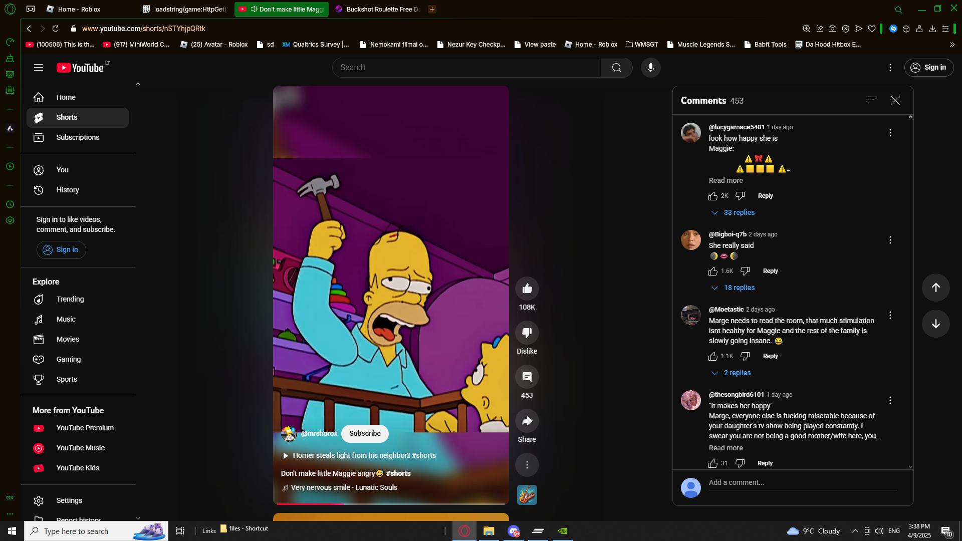Open the #shorts hashtag in the title
This screenshot has height=541, width=962.
[x=398, y=473]
